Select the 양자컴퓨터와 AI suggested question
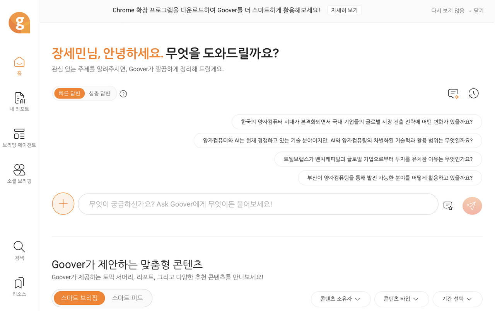 coord(338,141)
